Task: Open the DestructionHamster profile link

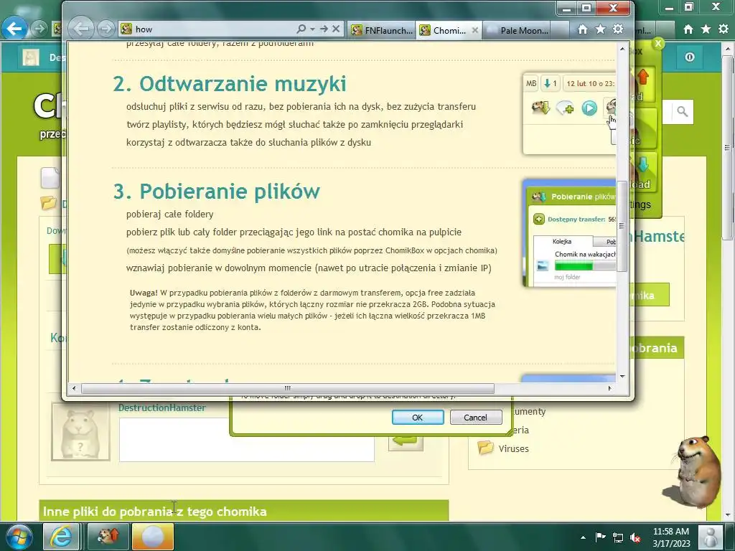Action: point(161,408)
